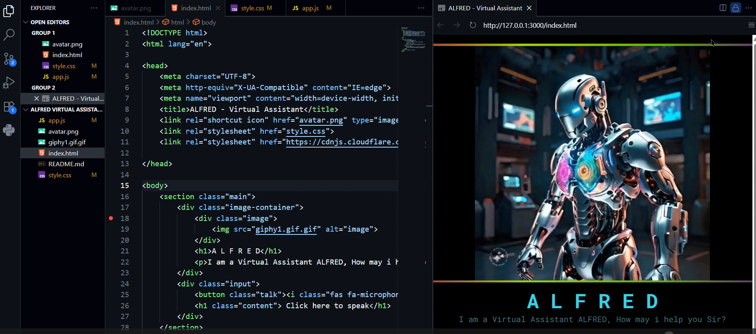Click the code minimap overview
756x334 pixels.
coord(413,40)
